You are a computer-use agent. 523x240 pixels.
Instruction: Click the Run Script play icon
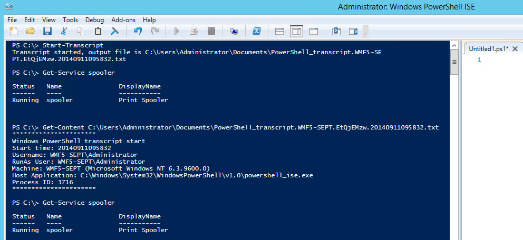coord(177,32)
